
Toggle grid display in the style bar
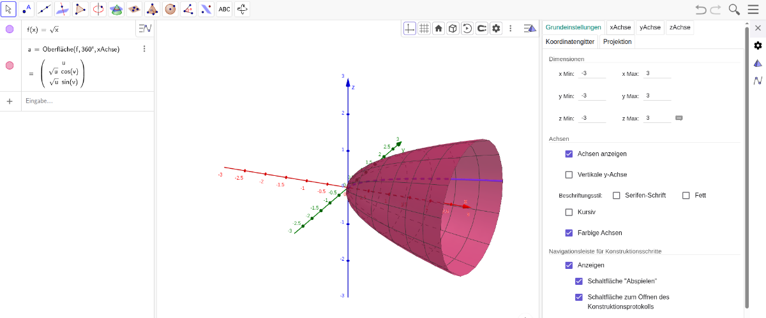pos(424,28)
